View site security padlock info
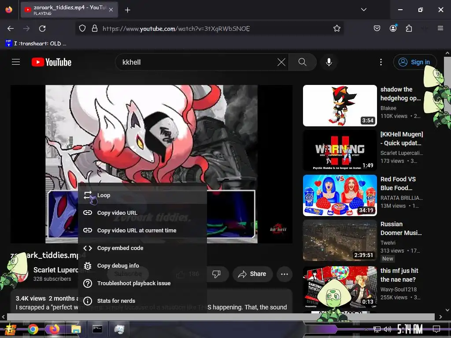The height and width of the screenshot is (338, 451). coord(95,29)
